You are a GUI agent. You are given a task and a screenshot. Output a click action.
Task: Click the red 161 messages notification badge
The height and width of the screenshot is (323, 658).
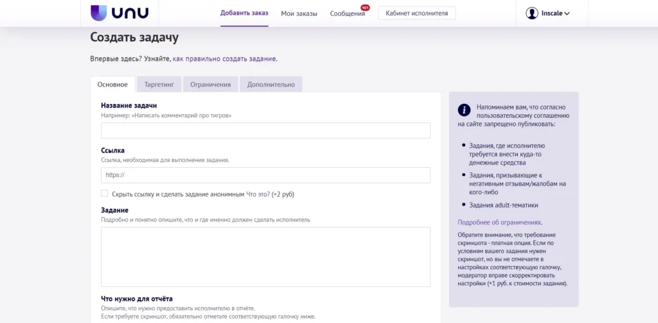[365, 8]
